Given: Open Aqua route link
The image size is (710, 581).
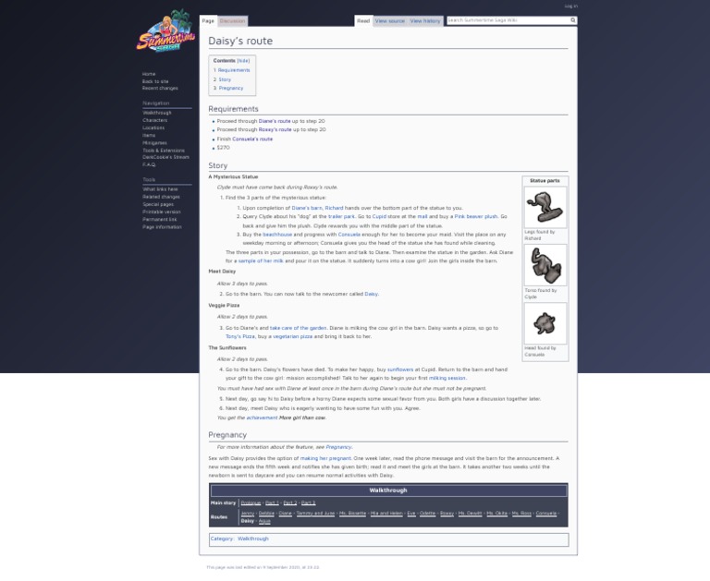Looking at the screenshot, I should 264,521.
